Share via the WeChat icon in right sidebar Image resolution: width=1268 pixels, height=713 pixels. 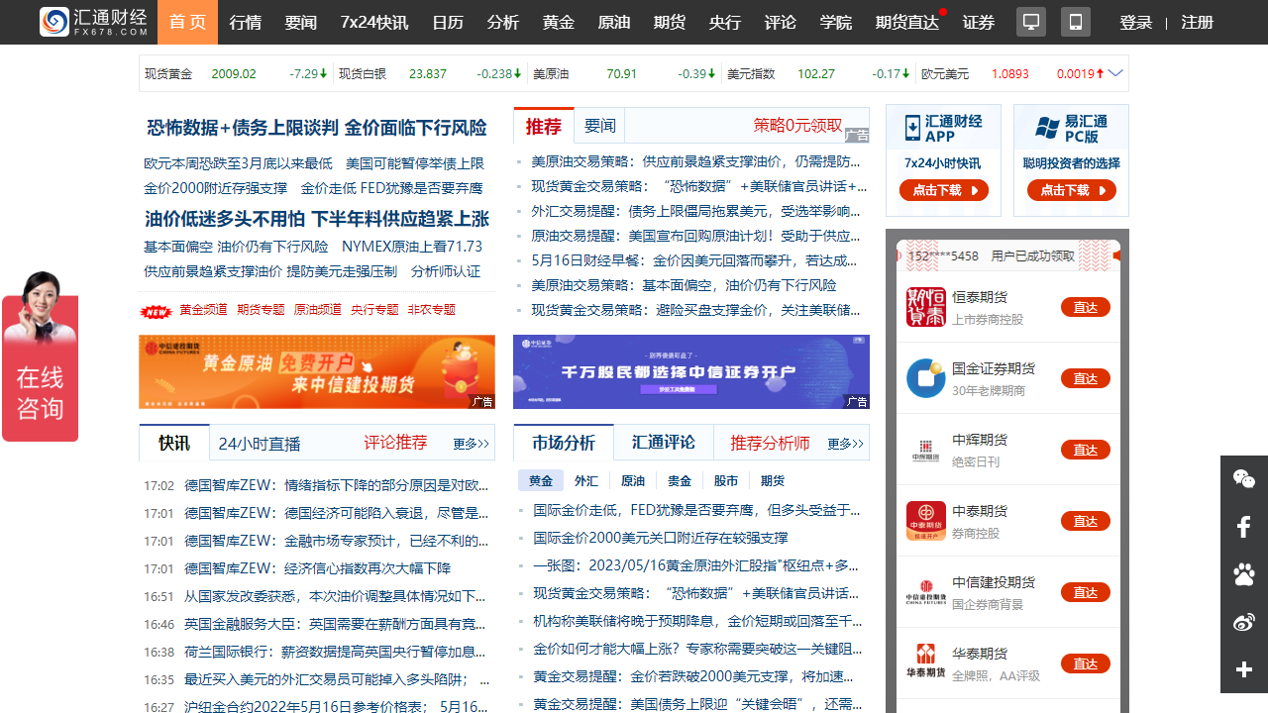click(x=1243, y=479)
